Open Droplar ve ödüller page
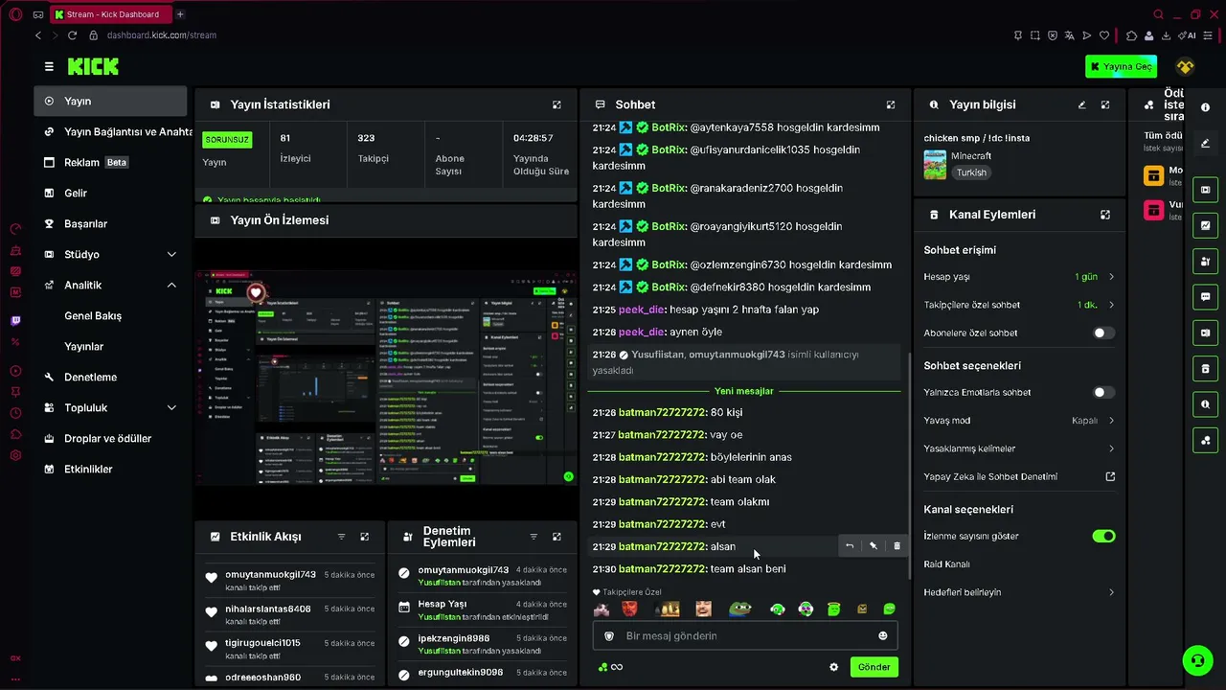Image resolution: width=1226 pixels, height=690 pixels. coord(110,438)
